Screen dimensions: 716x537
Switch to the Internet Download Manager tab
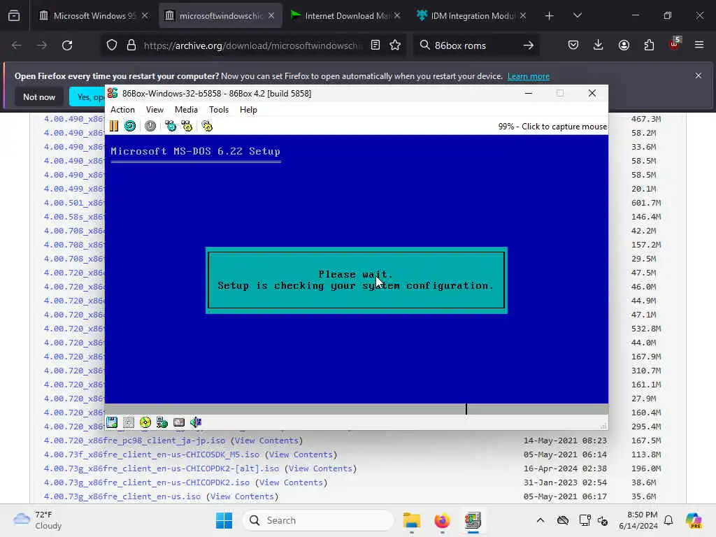pos(346,15)
